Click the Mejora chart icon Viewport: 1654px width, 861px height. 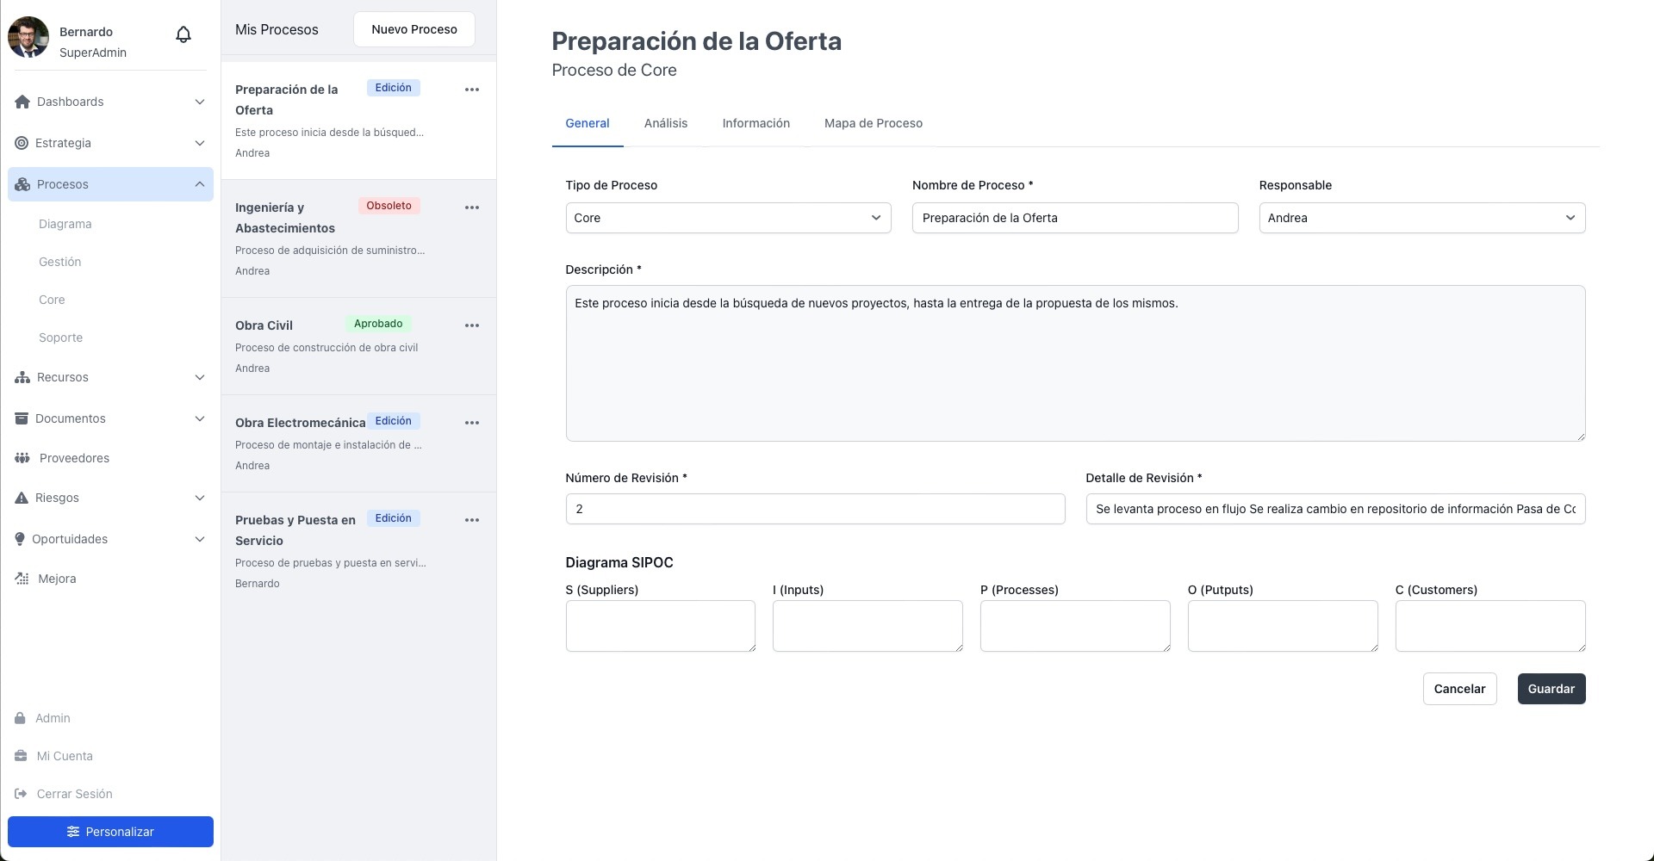coord(22,579)
